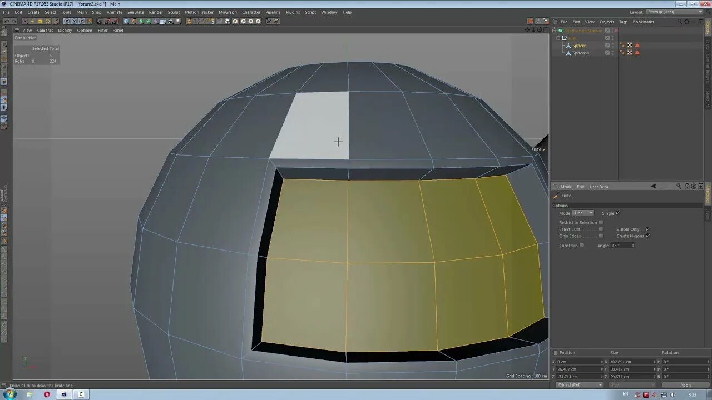Viewport: 712px width, 400px height.
Task: Toggle the Attribute Manager lock icon
Action: click(687, 187)
